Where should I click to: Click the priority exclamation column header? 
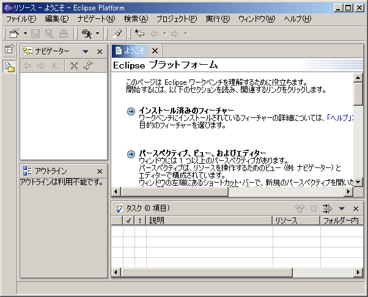point(141,221)
